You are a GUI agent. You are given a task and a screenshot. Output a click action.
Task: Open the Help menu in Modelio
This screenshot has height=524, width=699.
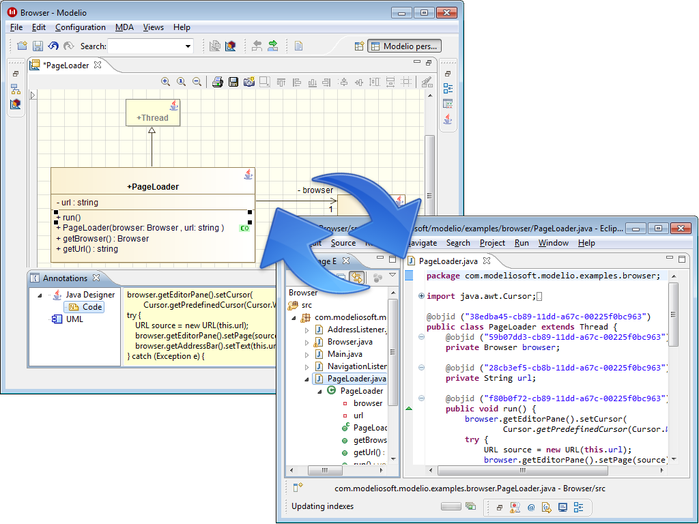click(182, 27)
